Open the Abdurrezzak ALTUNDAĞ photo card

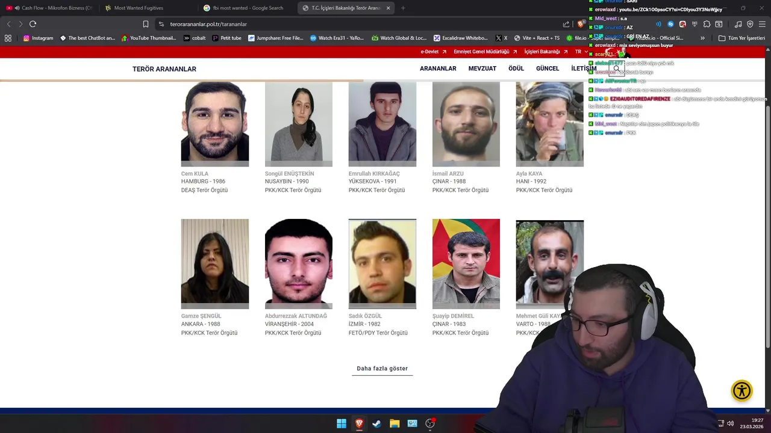[299, 264]
